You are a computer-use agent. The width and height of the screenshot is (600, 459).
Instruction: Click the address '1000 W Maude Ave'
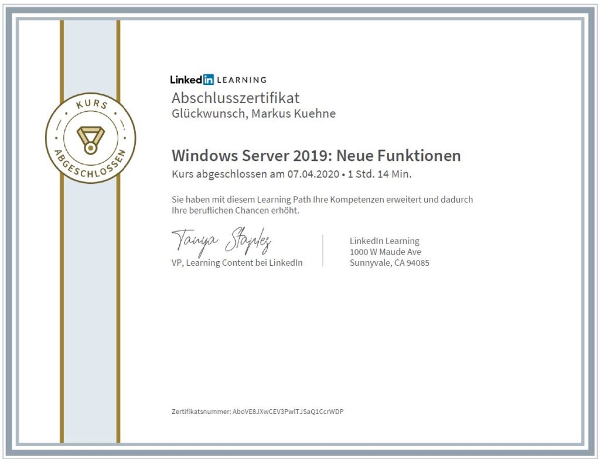pyautogui.click(x=386, y=252)
